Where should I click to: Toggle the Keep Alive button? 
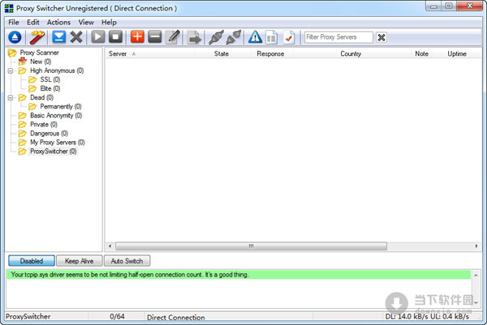pos(80,261)
